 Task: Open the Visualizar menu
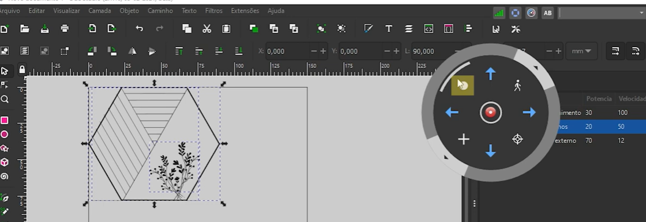(67, 11)
